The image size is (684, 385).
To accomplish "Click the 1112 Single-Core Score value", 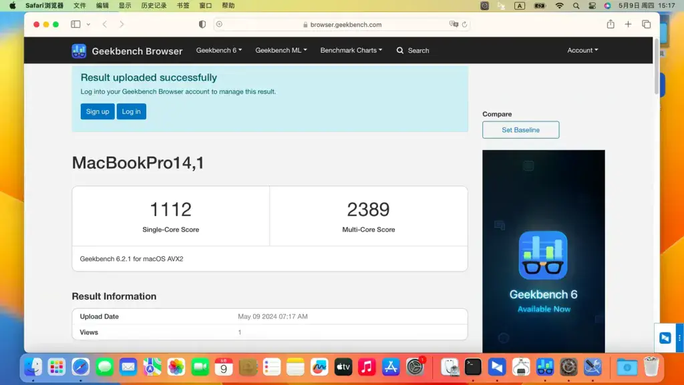I will 170,210.
